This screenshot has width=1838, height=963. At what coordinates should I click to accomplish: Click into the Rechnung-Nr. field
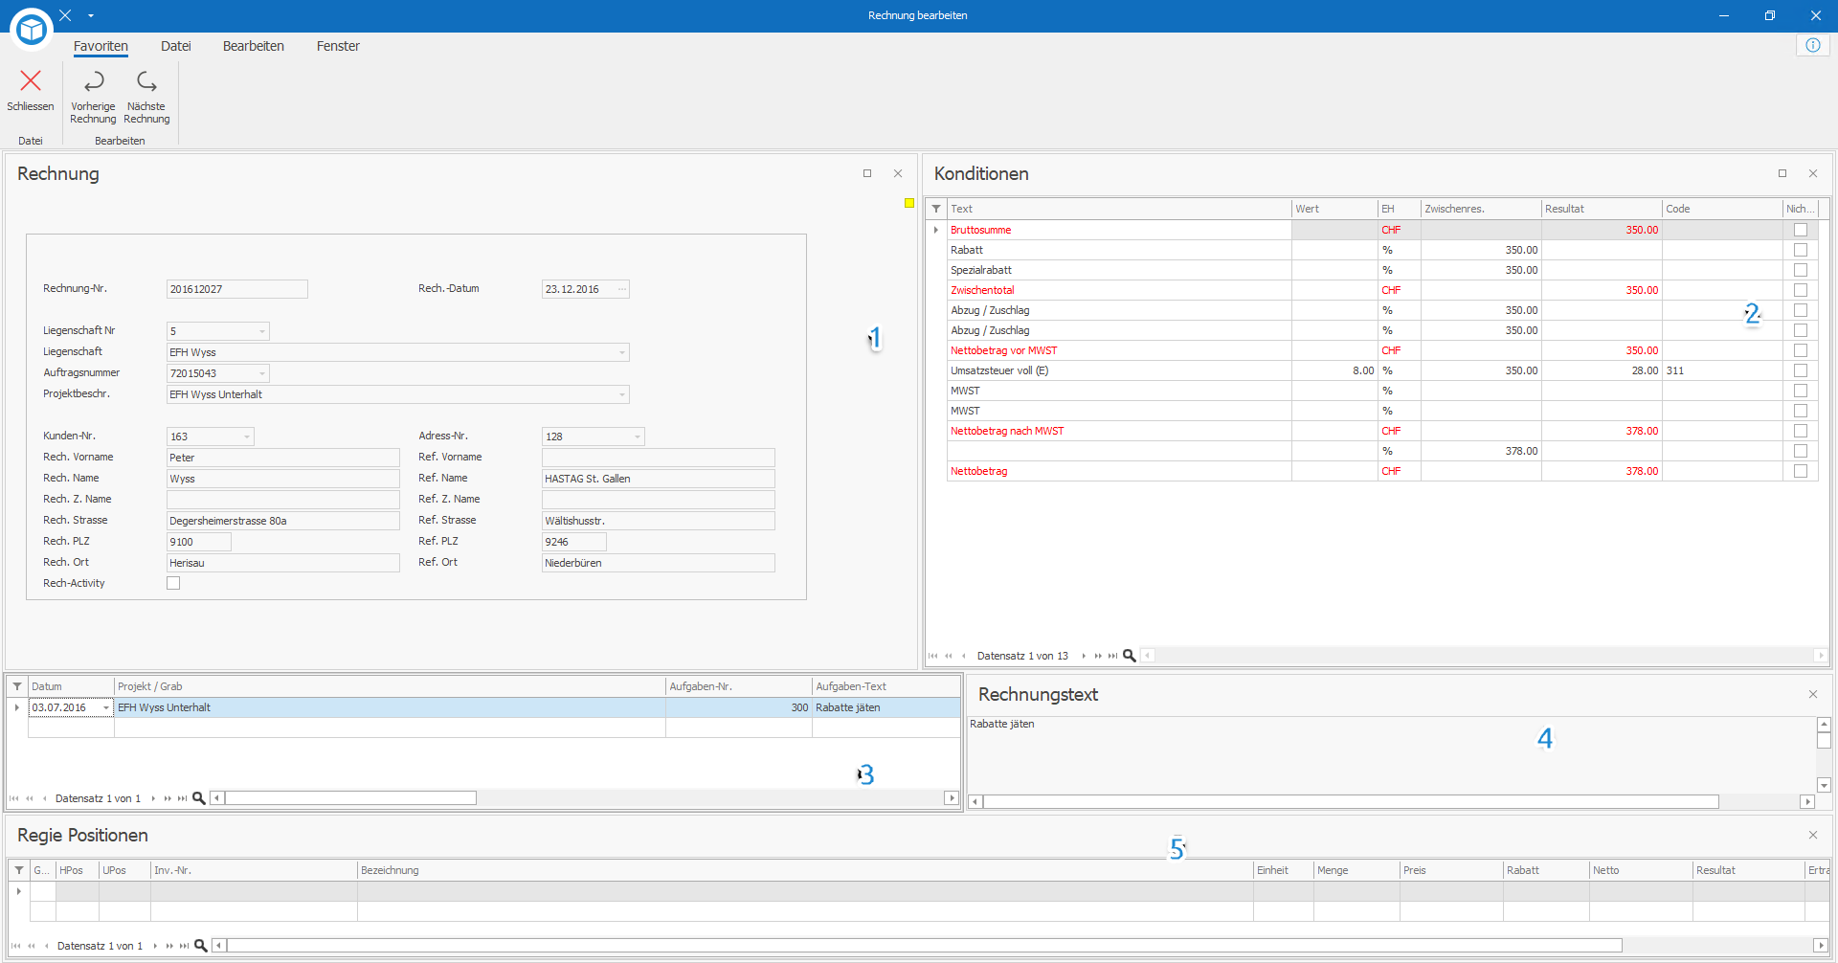coord(237,289)
